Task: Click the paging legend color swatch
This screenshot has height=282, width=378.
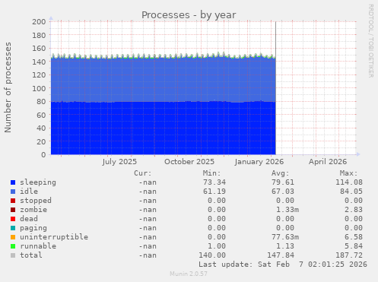Action: tap(13, 228)
